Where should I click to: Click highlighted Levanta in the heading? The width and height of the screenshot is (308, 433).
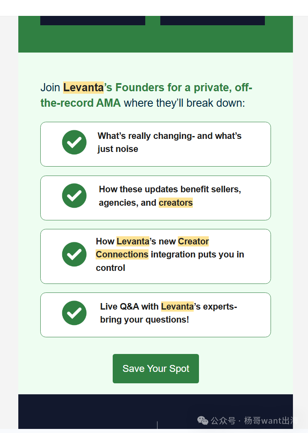[83, 88]
